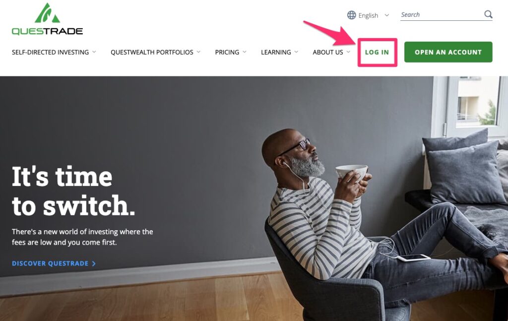Click the Open an Account button
508x321 pixels.
click(x=448, y=52)
